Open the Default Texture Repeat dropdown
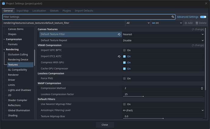This screenshot has height=129, width=210. 163,40
